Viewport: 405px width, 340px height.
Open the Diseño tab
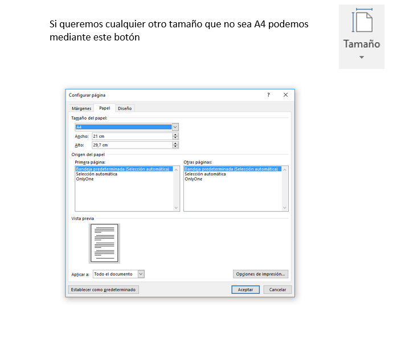click(125, 108)
